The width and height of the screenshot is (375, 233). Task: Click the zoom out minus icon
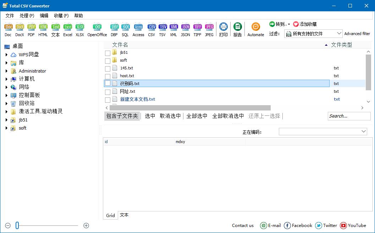(8, 225)
